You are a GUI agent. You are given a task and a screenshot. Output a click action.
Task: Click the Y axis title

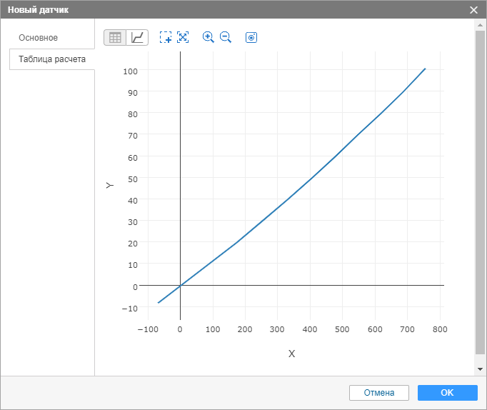click(110, 186)
